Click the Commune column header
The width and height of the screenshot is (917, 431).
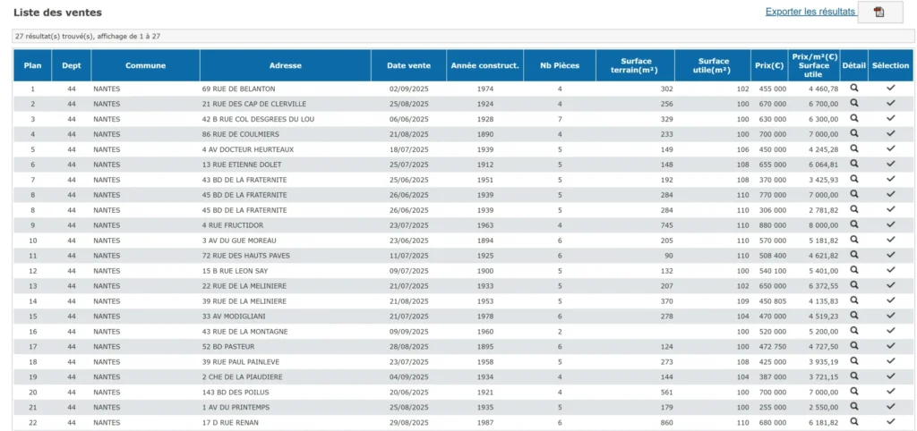(x=146, y=65)
